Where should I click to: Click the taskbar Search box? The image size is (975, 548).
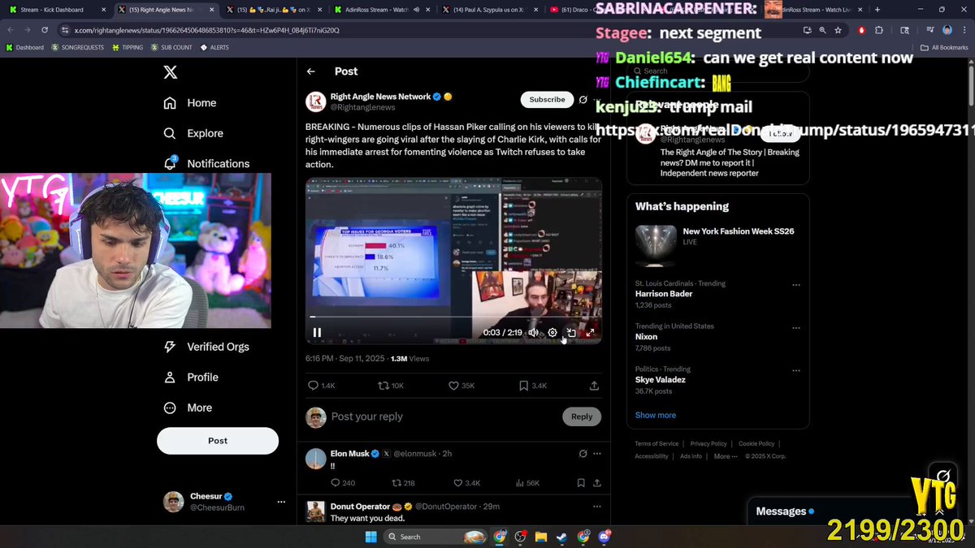click(435, 537)
